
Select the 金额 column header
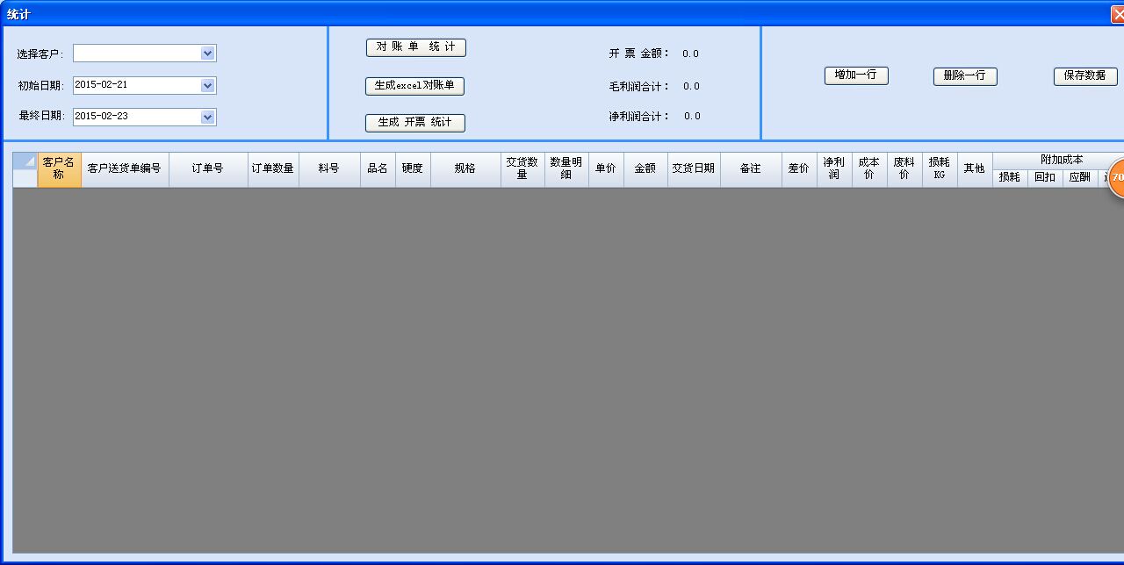[x=645, y=168]
